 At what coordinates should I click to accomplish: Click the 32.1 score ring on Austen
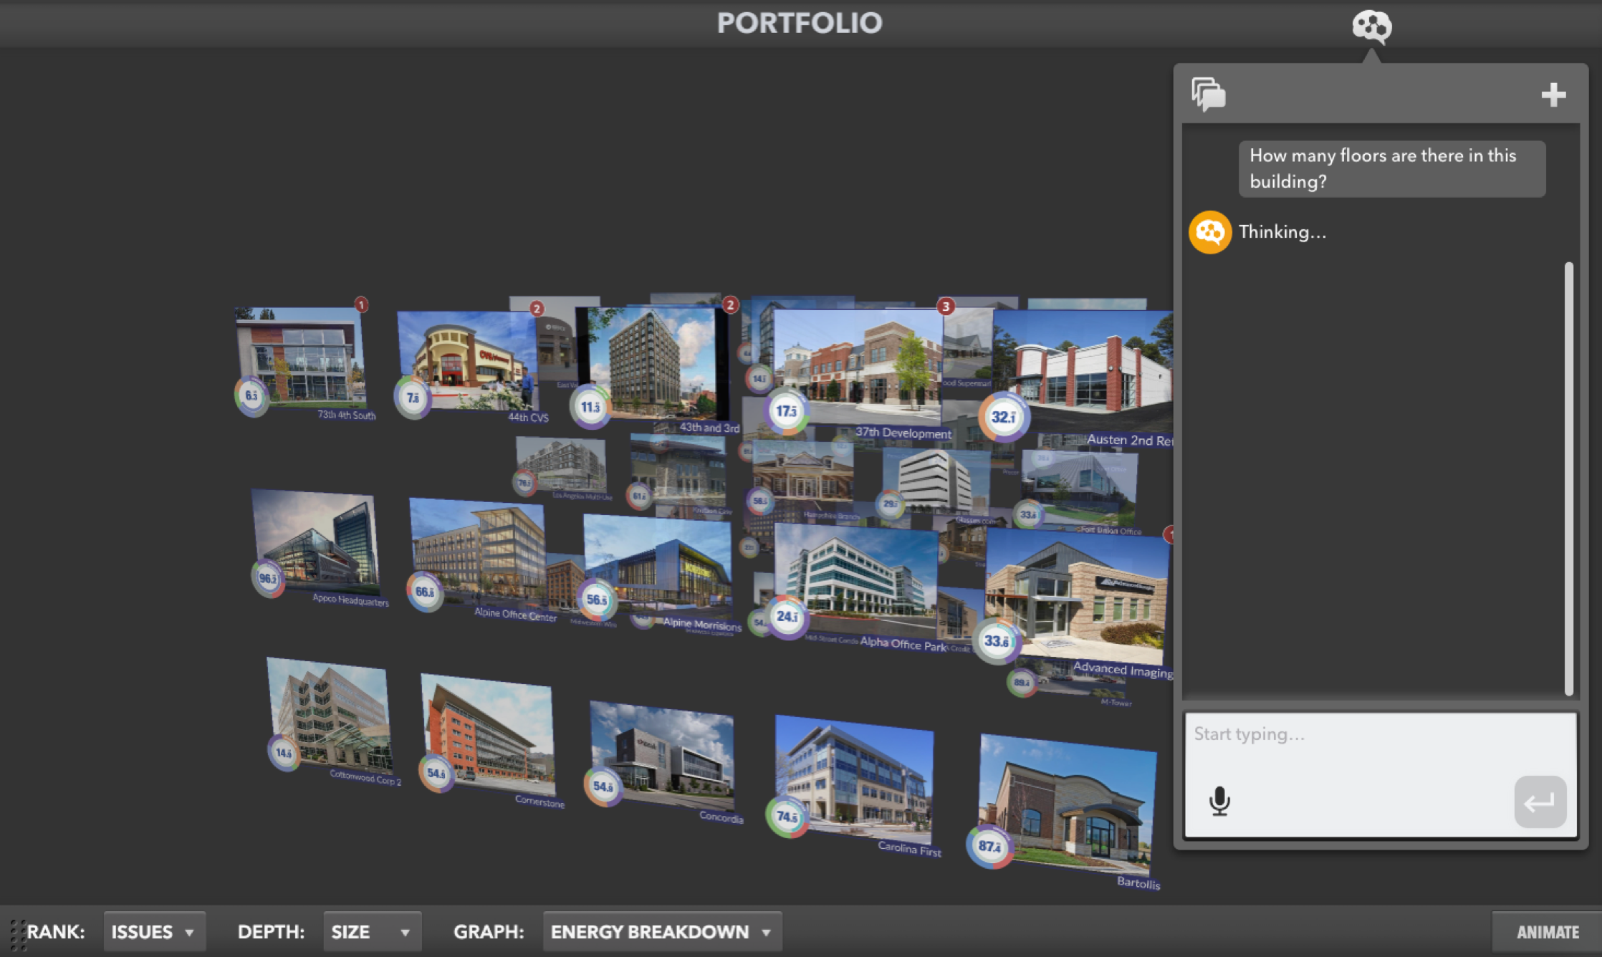click(1003, 417)
